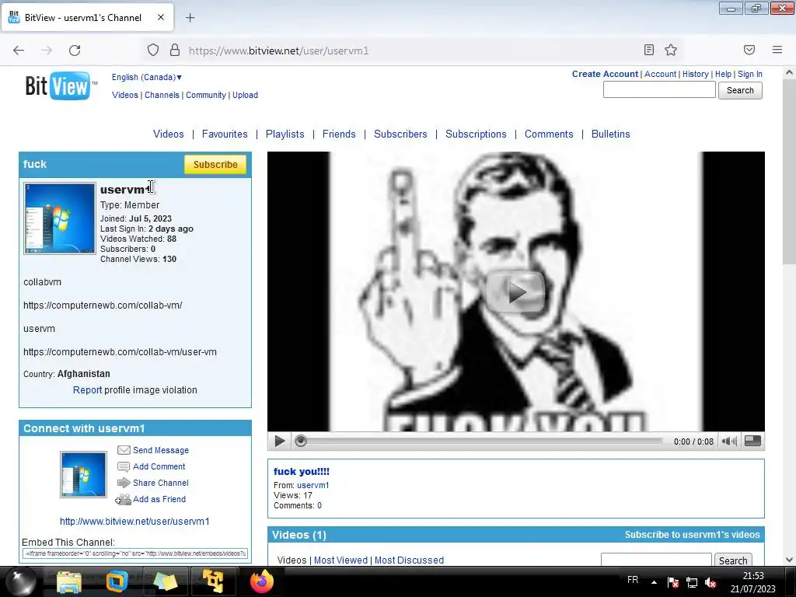Click the page vertical scrollbar thumb
796x597 pixels.
[x=789, y=173]
